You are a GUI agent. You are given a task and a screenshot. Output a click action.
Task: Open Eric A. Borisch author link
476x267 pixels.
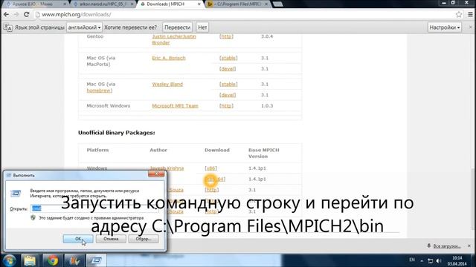(x=169, y=58)
